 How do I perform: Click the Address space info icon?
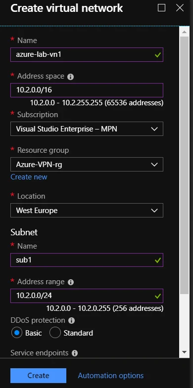tap(71, 77)
